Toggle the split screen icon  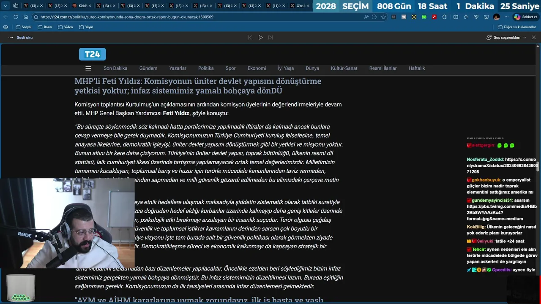[456, 17]
